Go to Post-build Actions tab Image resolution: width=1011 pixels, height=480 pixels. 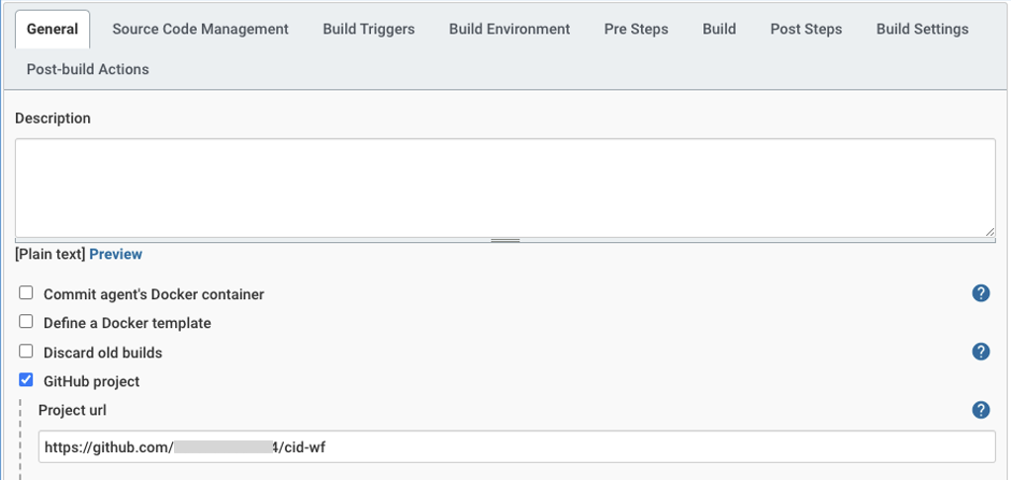(x=88, y=69)
